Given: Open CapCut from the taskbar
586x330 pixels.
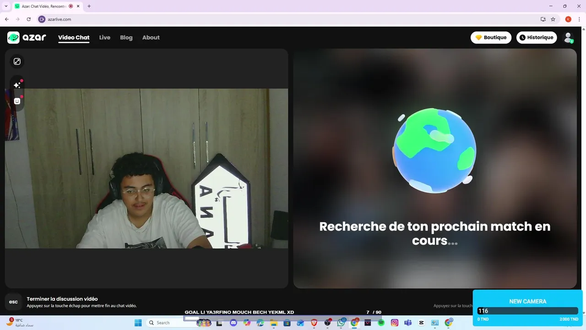Looking at the screenshot, I should click(421, 323).
